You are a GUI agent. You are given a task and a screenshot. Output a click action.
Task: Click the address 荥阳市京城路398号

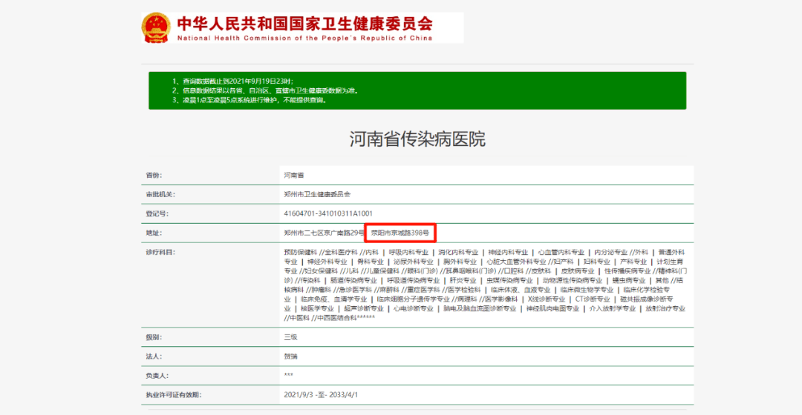click(400, 233)
